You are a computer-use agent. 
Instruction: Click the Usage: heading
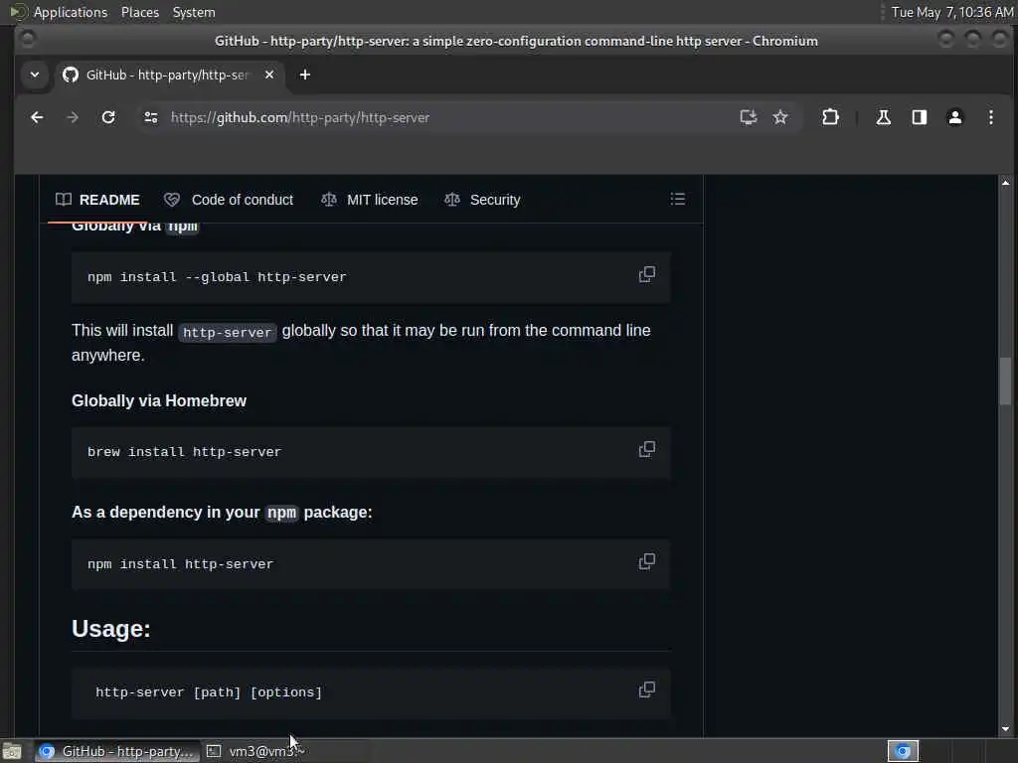pyautogui.click(x=111, y=629)
